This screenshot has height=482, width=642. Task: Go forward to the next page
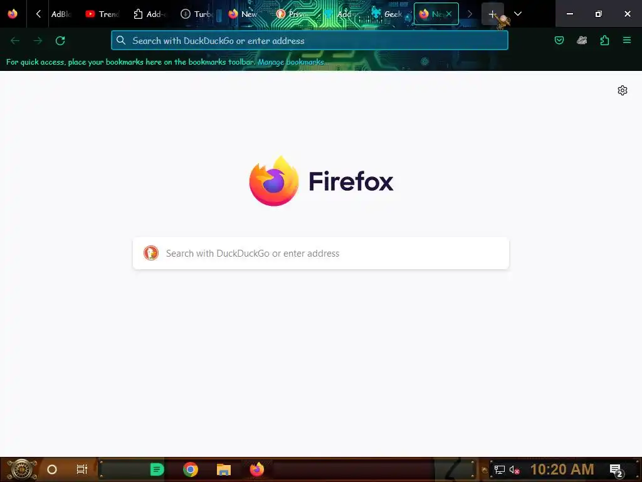(x=38, y=41)
